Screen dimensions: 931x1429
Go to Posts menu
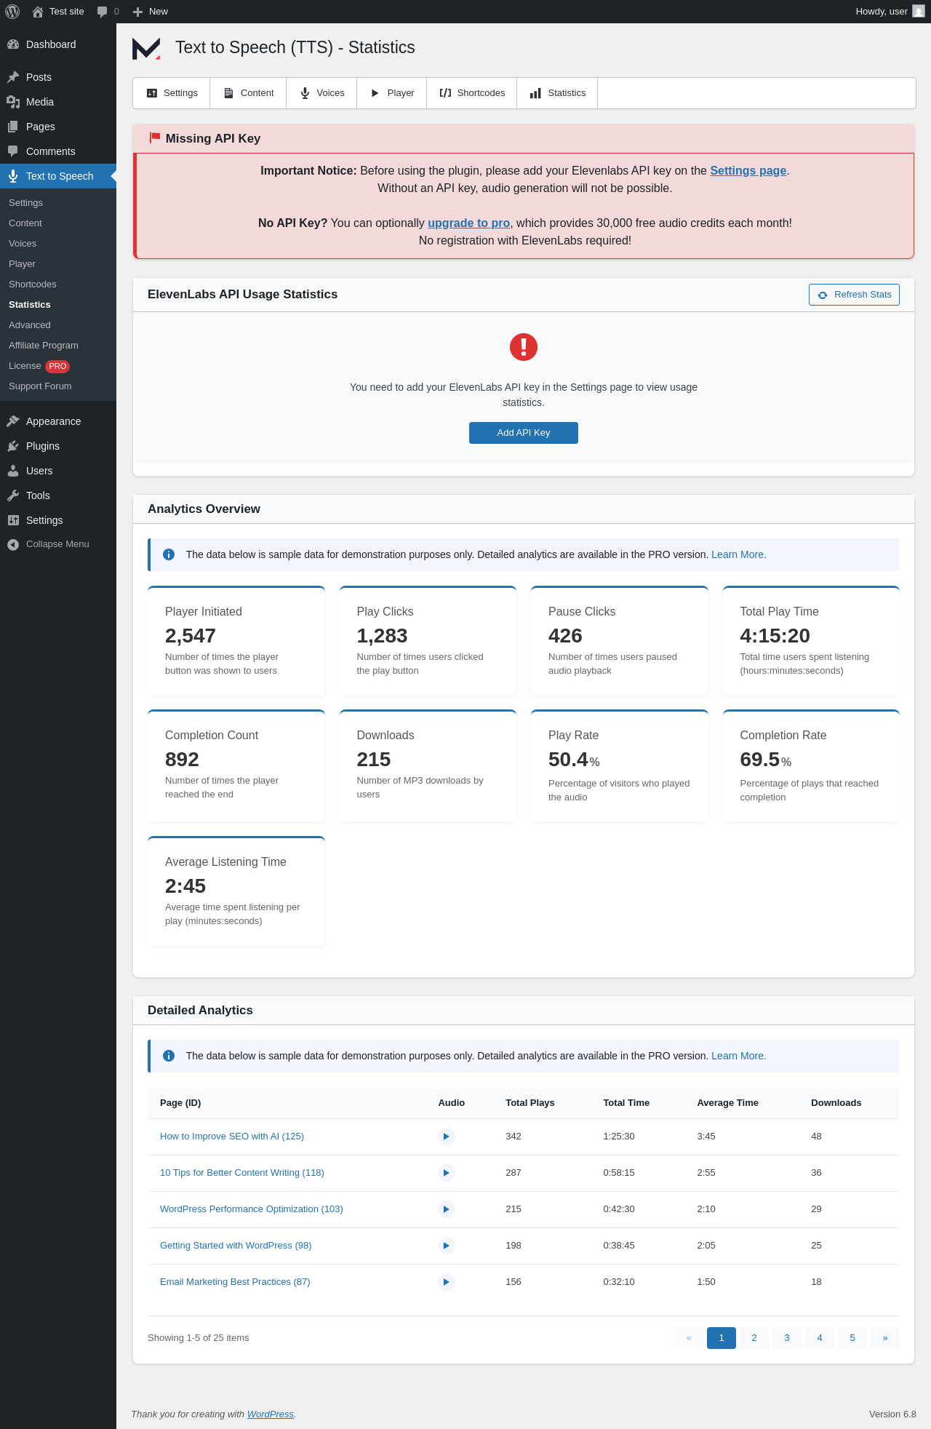(x=58, y=77)
